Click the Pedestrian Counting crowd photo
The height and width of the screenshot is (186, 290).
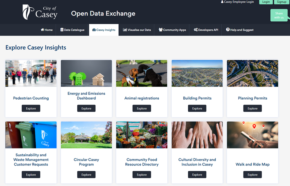[31, 73]
